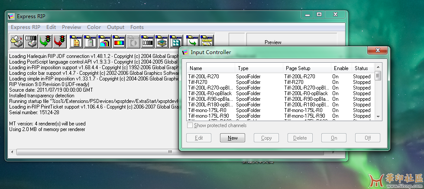Sort by the Type column header

click(x=259, y=68)
